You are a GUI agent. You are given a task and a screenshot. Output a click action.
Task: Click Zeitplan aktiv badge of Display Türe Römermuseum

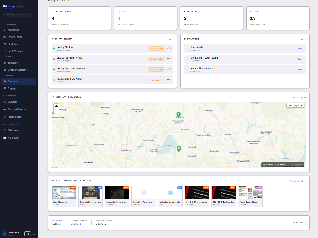156,69
